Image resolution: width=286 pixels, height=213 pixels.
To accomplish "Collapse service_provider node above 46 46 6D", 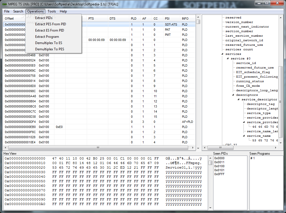I will [x=244, y=122].
